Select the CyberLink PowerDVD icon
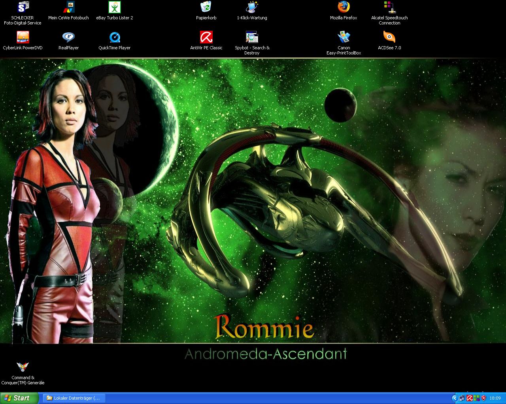506x404 pixels. (23, 37)
